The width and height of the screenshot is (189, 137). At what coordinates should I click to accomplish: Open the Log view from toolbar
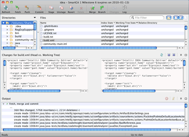tap(124, 8)
